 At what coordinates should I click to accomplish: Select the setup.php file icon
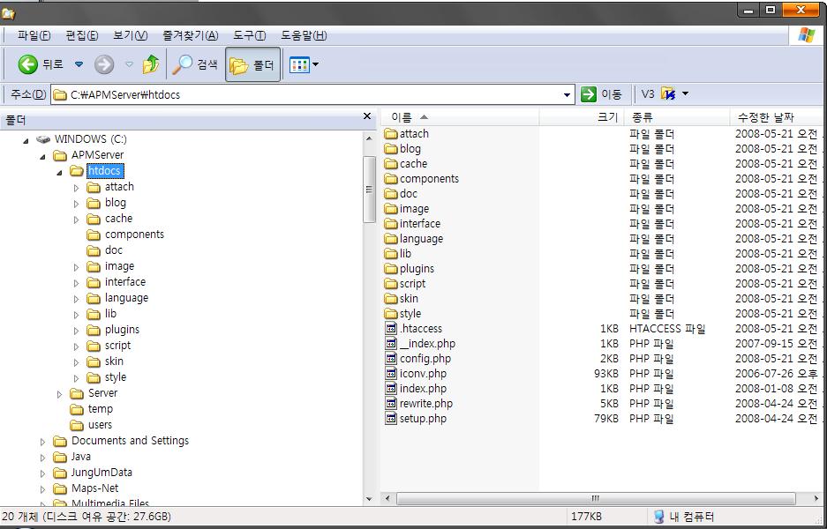pos(391,419)
